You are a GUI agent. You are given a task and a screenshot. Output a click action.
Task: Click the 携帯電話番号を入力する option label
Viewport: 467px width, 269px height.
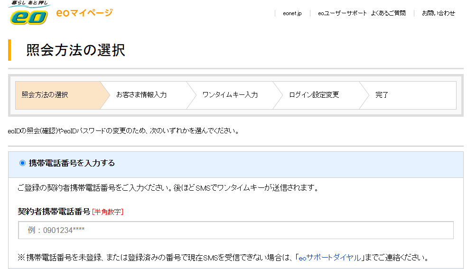pos(72,163)
